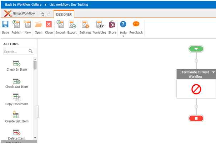Screen dimensions: 216x144
Task: Import a workflow file
Action: pyautogui.click(x=60, y=27)
